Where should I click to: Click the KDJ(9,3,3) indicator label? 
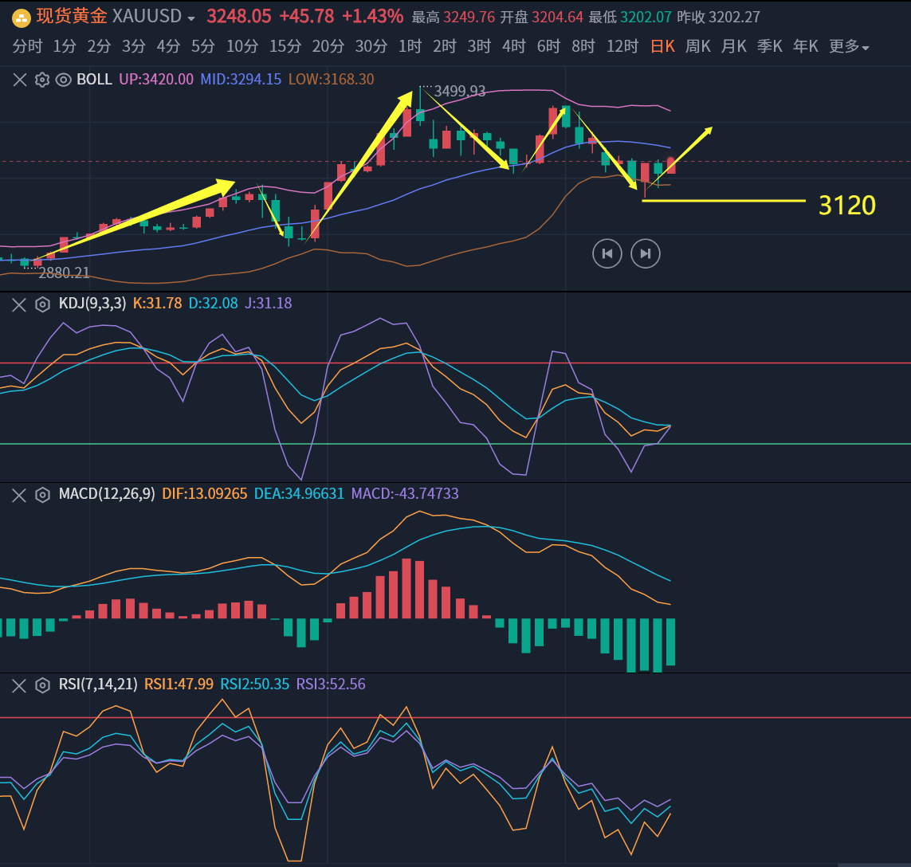coord(92,304)
